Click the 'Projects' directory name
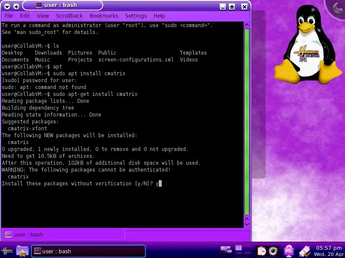 coord(80,60)
